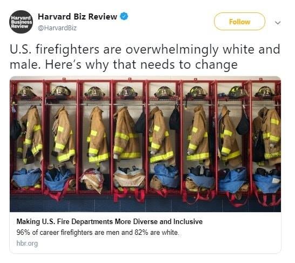Click the leftmost helmet in the photo

pyautogui.click(x=26, y=92)
